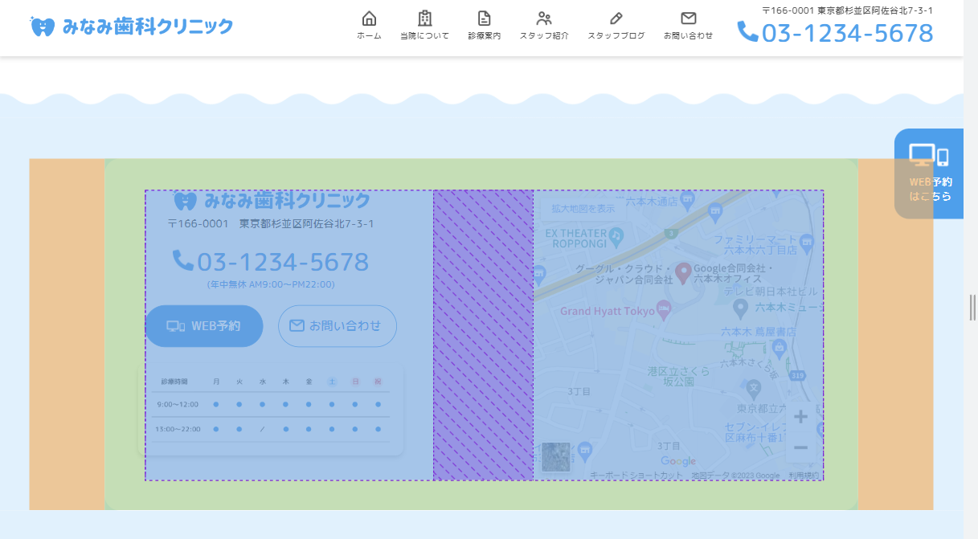Click the clinic logo in the footer card
The image size is (978, 539).
272,200
